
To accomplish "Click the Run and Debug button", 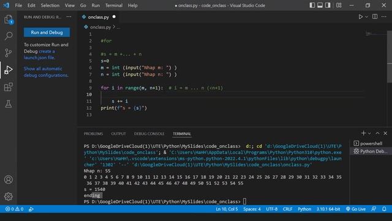I will point(47,33).
